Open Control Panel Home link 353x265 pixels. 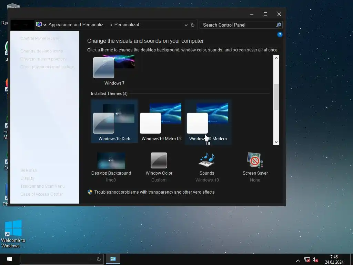click(x=39, y=39)
